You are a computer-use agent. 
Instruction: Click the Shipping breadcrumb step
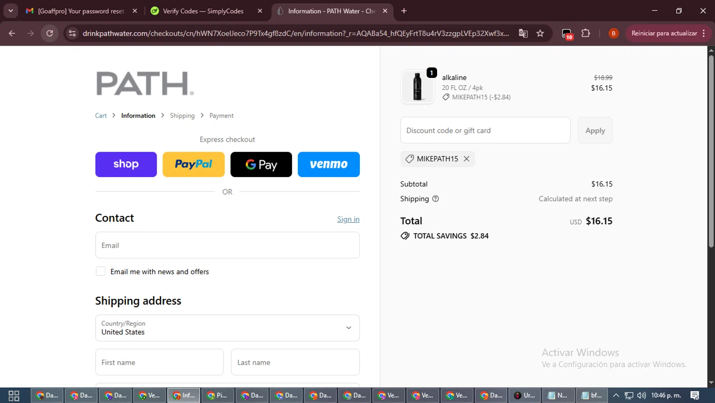tap(182, 116)
